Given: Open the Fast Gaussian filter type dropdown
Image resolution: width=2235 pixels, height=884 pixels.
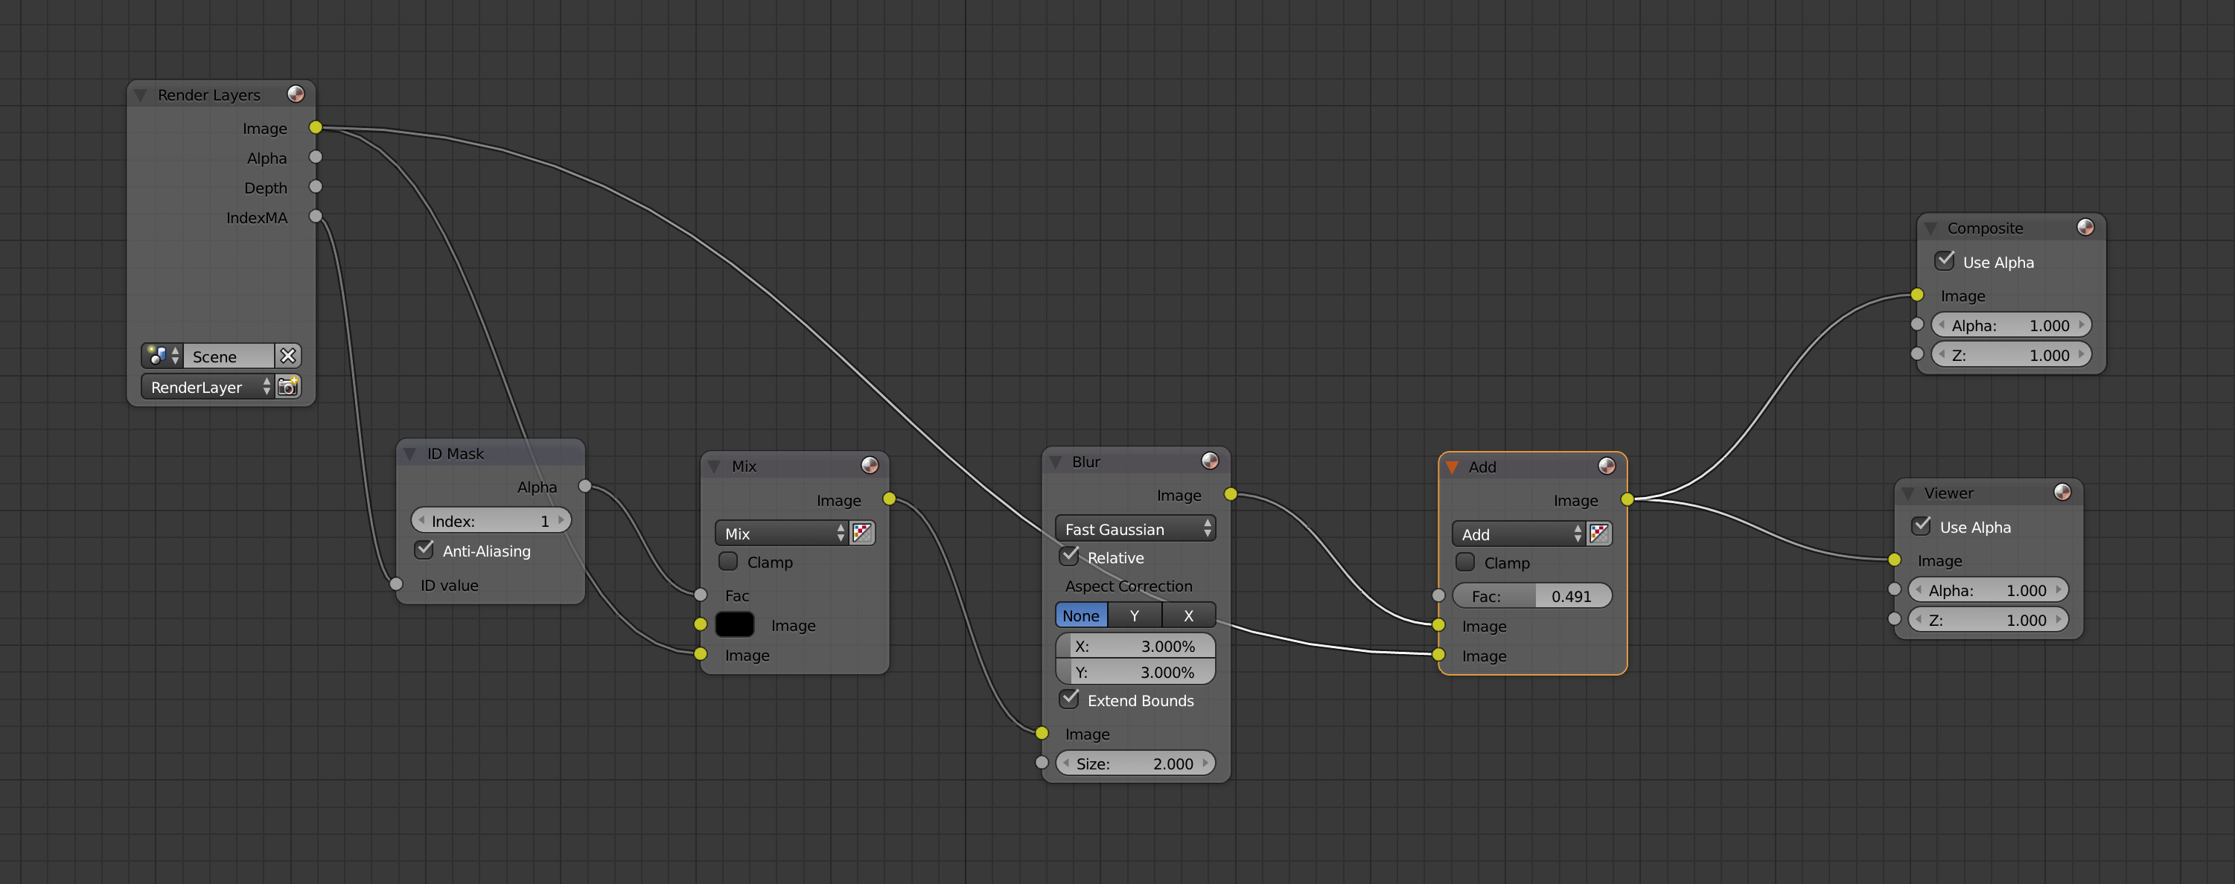Looking at the screenshot, I should pyautogui.click(x=1135, y=528).
